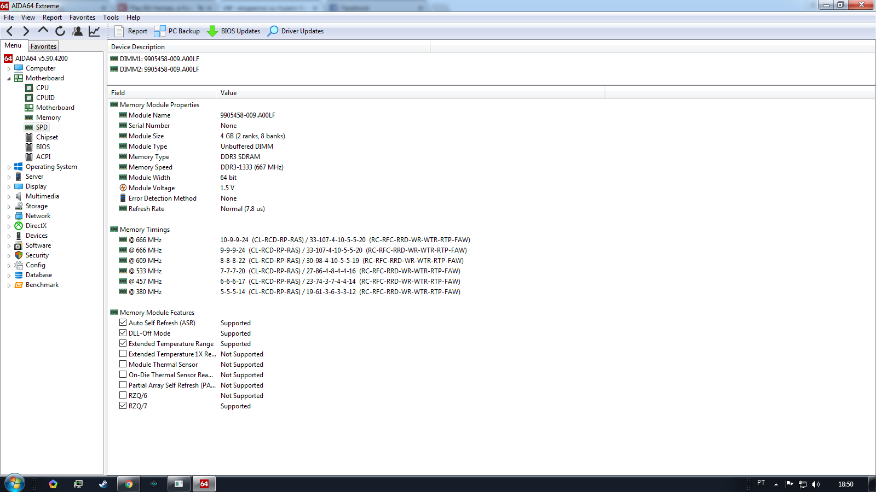The width and height of the screenshot is (876, 492).
Task: Open the graph chart toolbar icon
Action: [x=94, y=31]
